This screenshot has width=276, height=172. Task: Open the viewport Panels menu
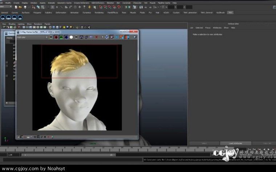47,24
